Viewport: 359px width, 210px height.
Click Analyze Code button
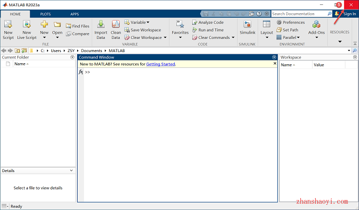208,23
